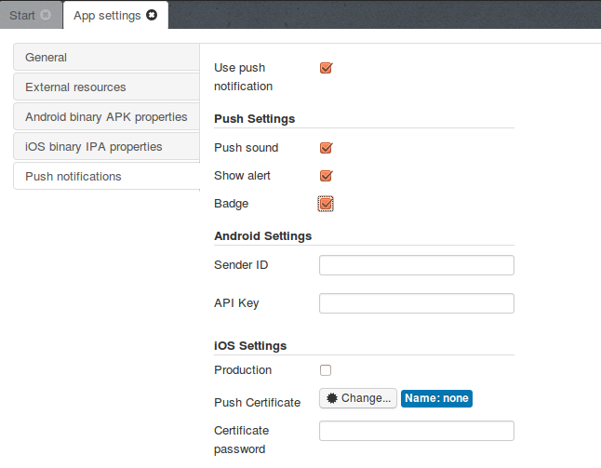Toggle the Show alert checkbox
The image size is (601, 468).
point(326,176)
